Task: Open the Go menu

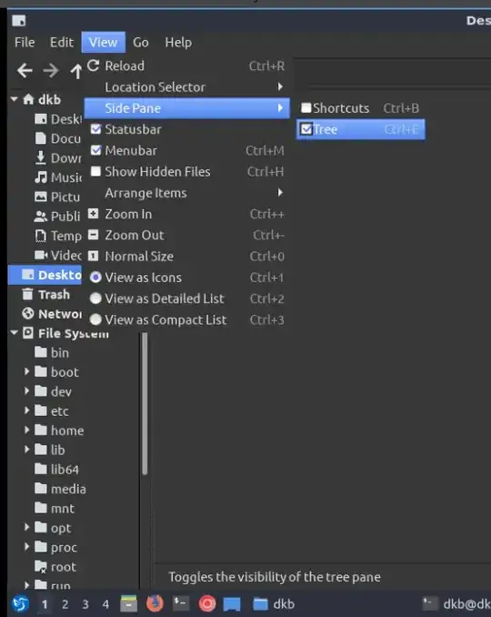Action: [141, 42]
